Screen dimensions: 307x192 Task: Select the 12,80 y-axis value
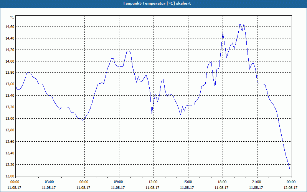pyautogui.click(x=10, y=130)
